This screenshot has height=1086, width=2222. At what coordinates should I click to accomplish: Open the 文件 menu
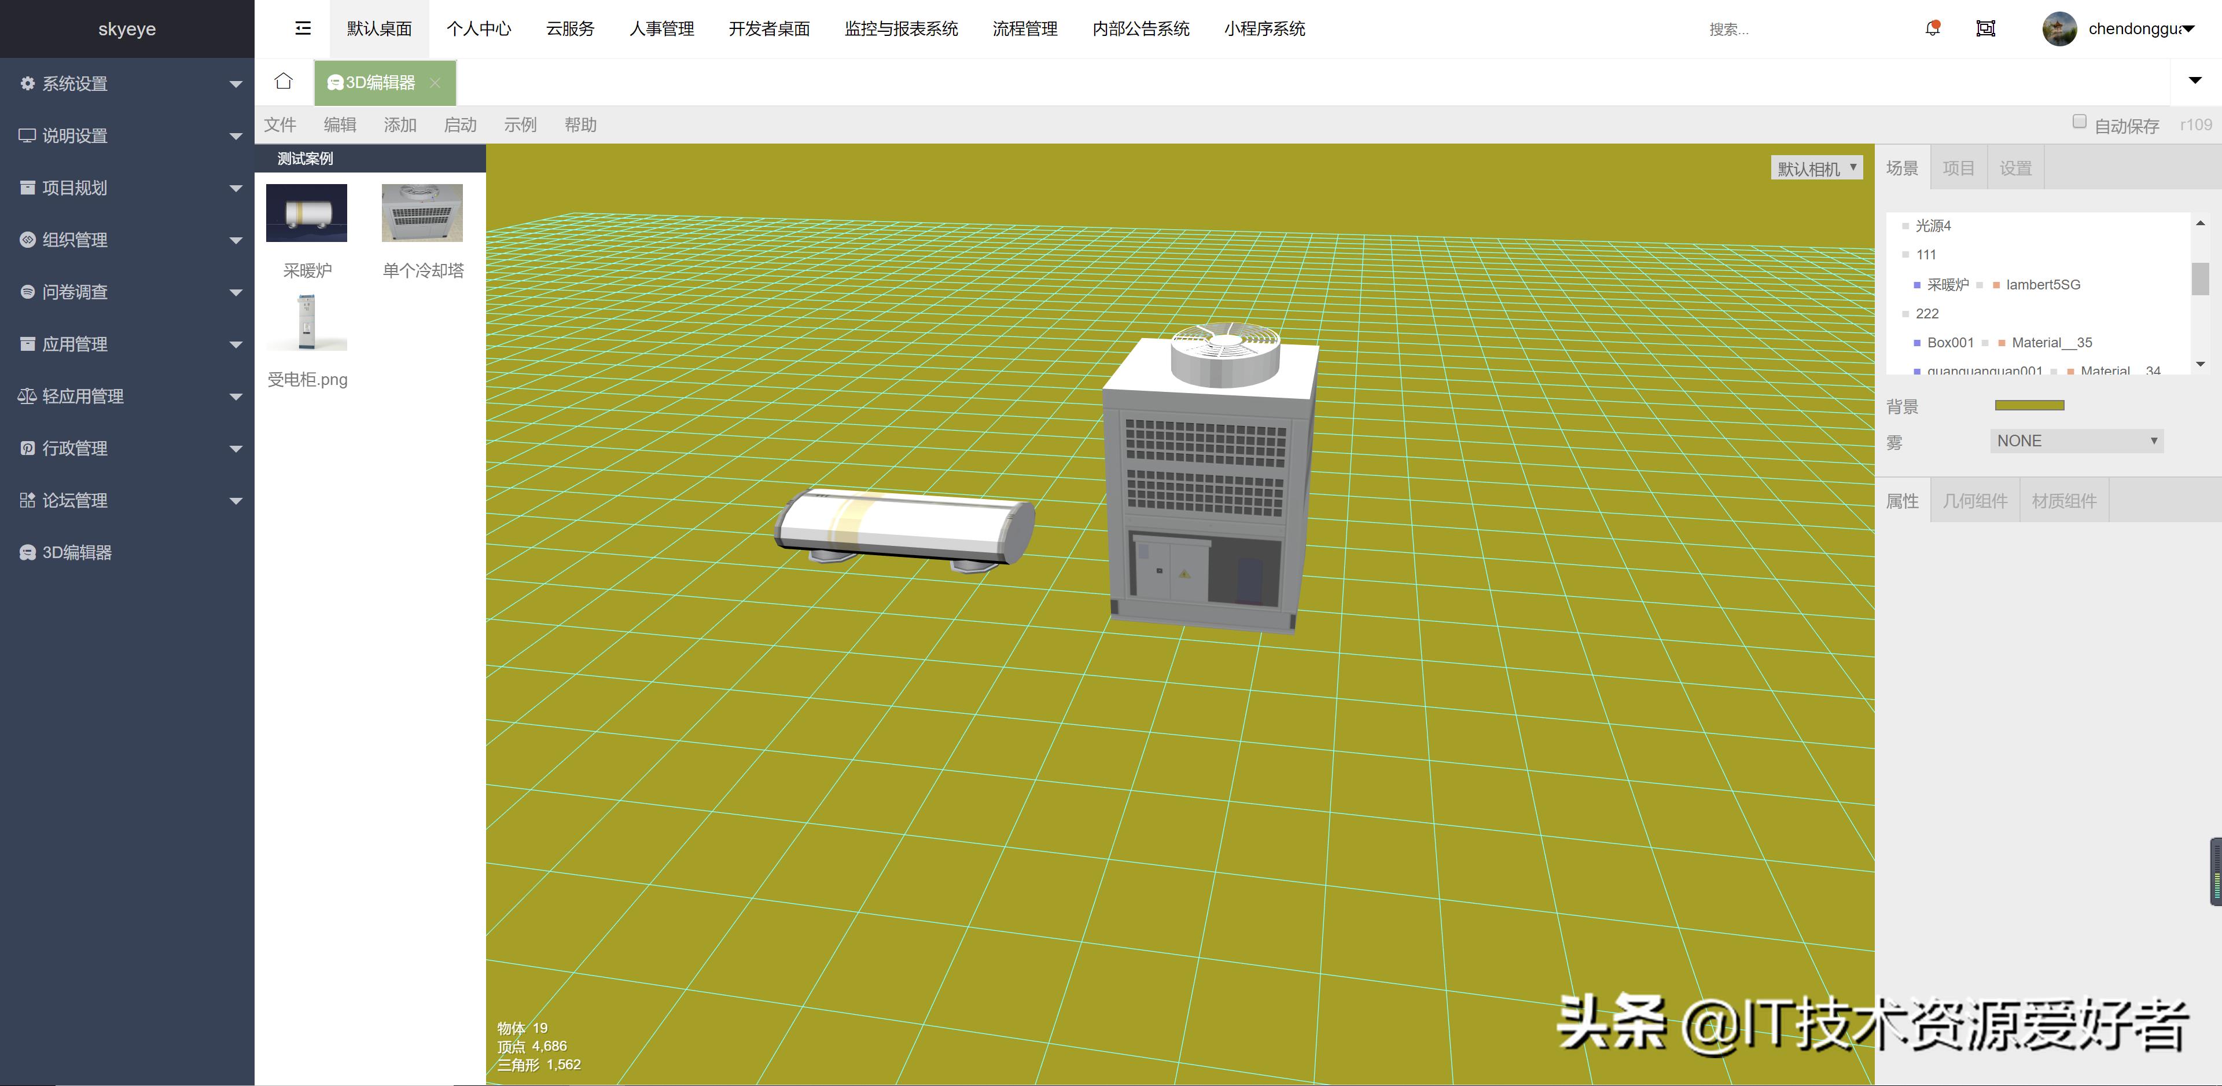click(279, 124)
